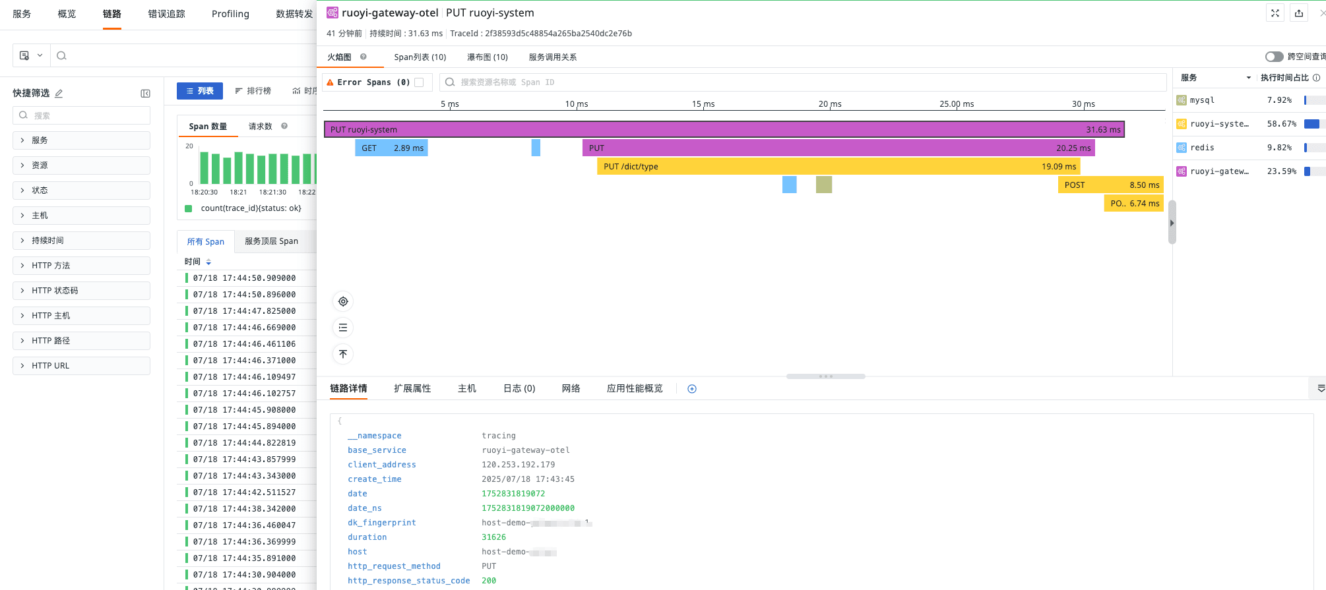Click the search magnifier icon in top filter bar
The width and height of the screenshot is (1326, 590).
click(61, 56)
